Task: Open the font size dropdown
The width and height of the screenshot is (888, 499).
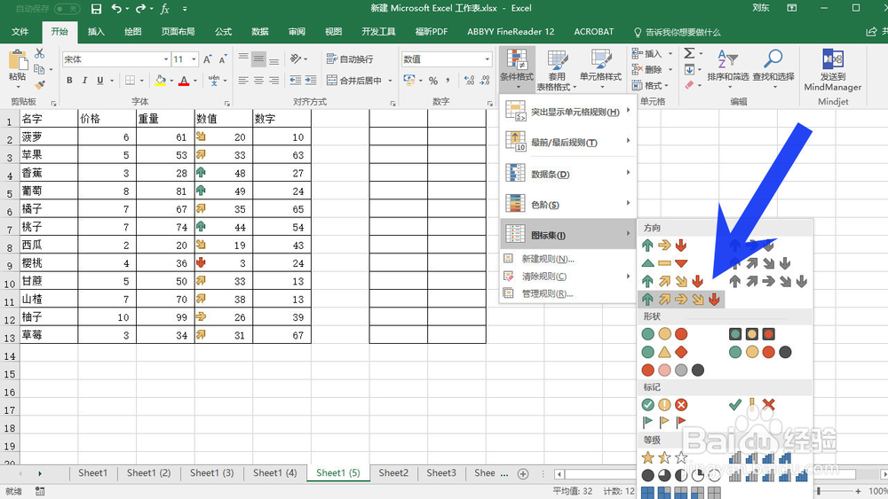Action: pyautogui.click(x=194, y=59)
